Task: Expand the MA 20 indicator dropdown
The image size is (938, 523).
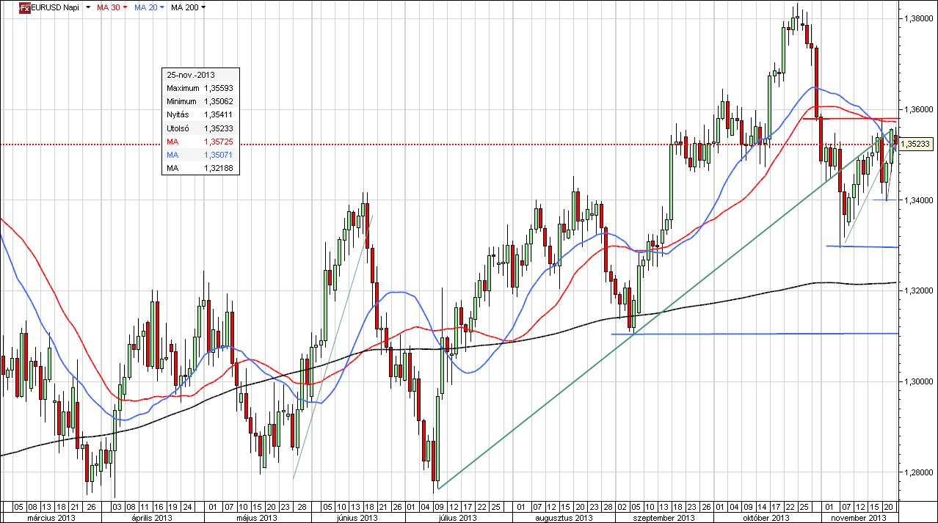Action: click(x=161, y=7)
